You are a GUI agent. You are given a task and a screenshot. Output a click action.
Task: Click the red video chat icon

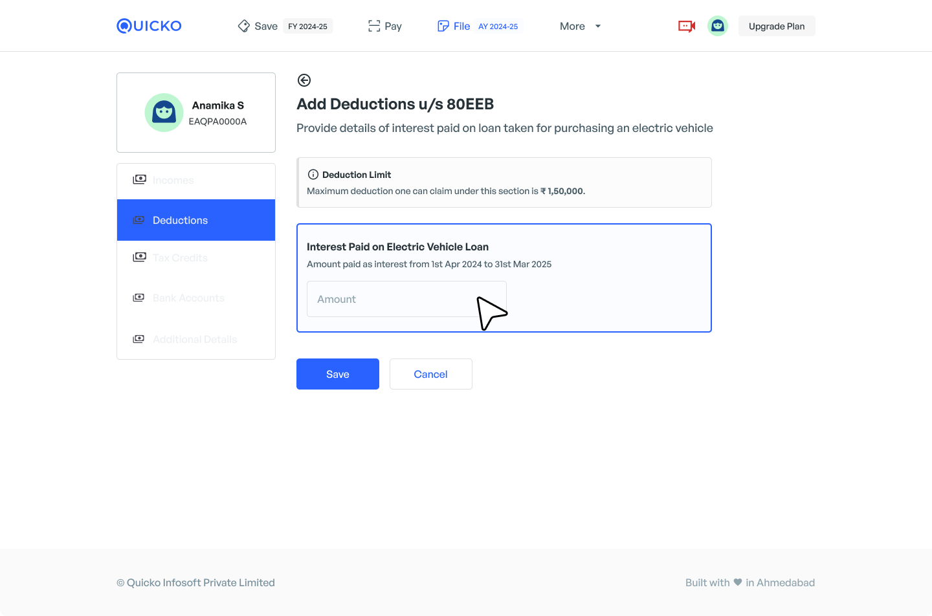(686, 26)
